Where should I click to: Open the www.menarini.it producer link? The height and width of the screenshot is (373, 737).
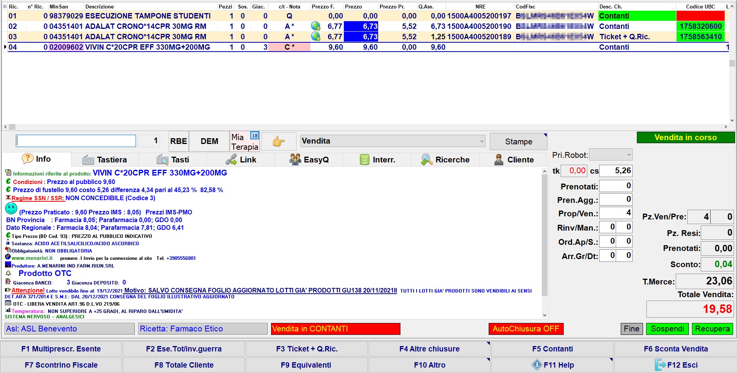32,258
